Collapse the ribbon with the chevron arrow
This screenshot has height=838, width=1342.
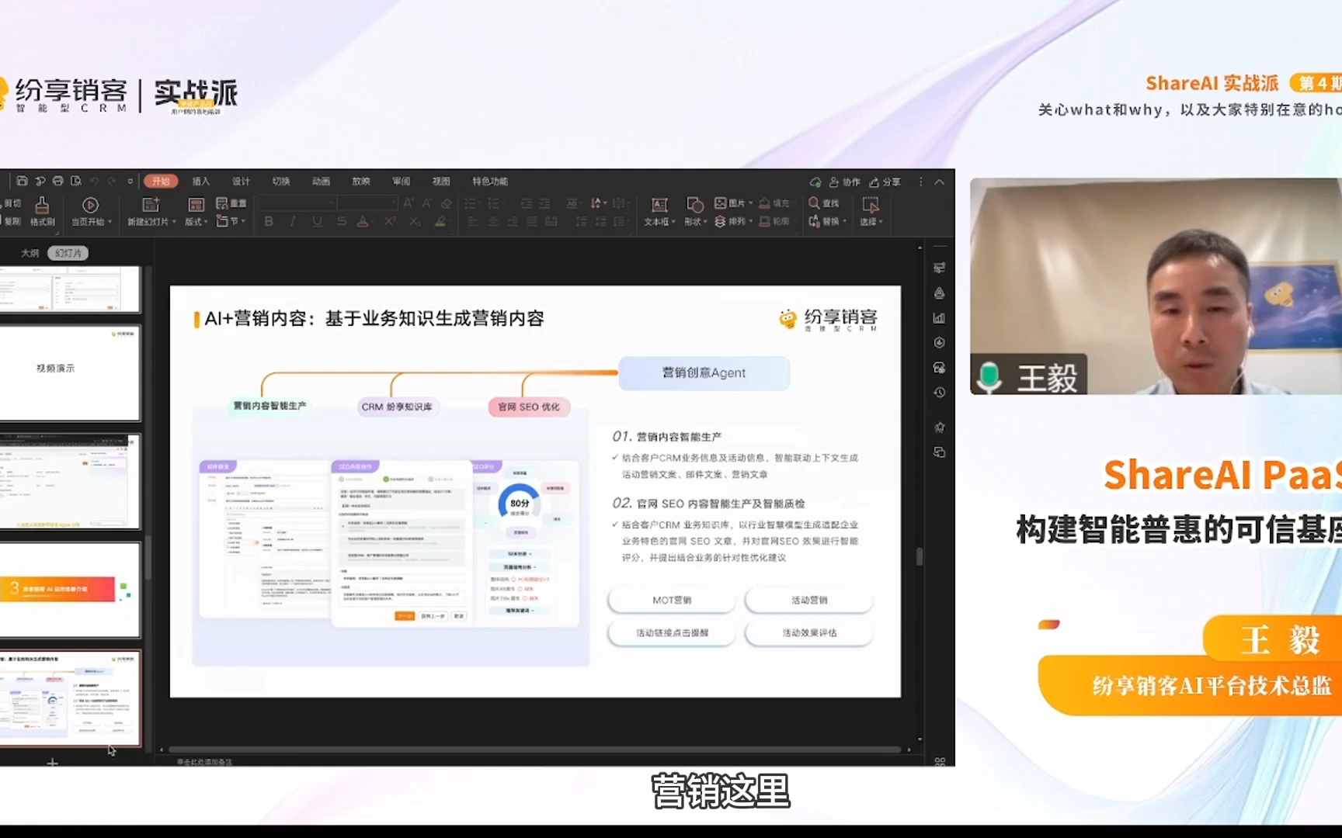click(x=939, y=182)
